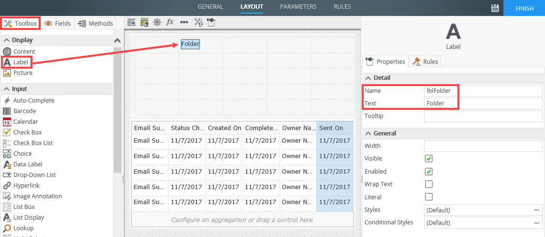Enable the Wrap Text checkbox
This screenshot has width=545, height=237.
click(x=429, y=184)
